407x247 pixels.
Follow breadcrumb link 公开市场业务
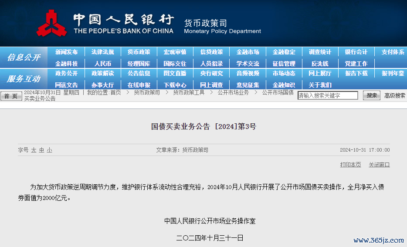point(233,92)
